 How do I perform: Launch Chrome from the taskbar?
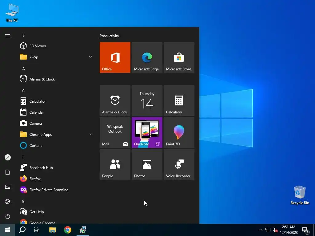(67, 230)
